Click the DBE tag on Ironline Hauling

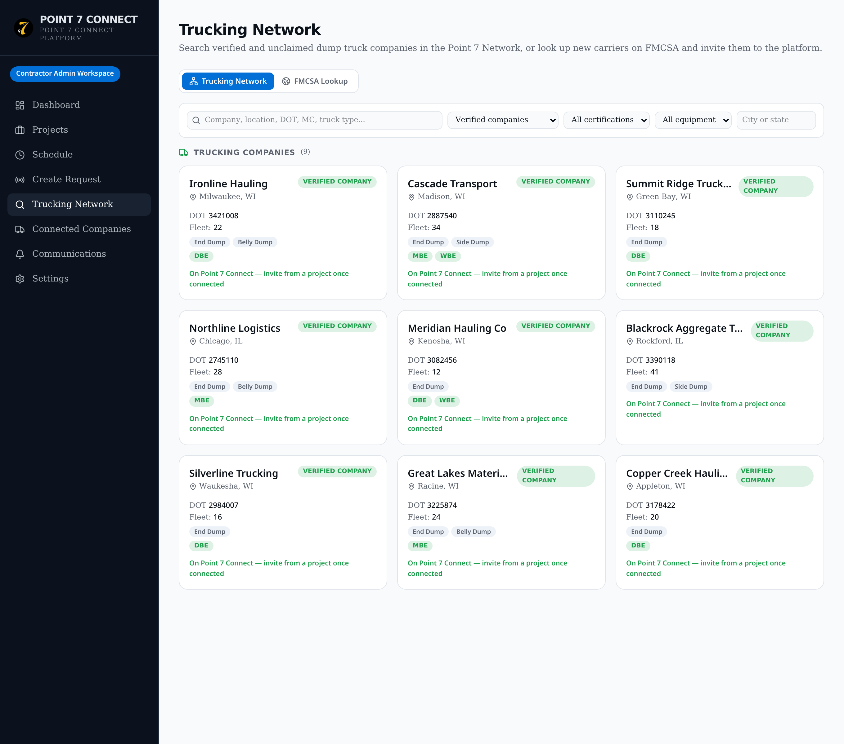click(x=201, y=256)
